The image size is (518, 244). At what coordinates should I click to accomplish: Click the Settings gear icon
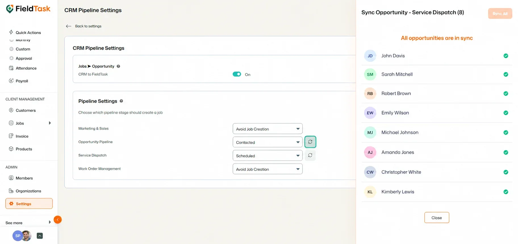11,204
